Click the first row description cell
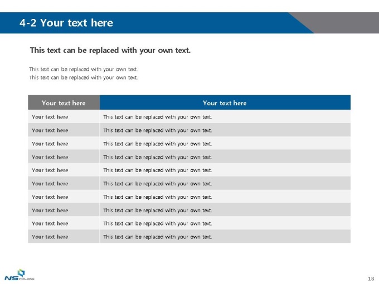This screenshot has height=284, width=379. tap(225, 116)
